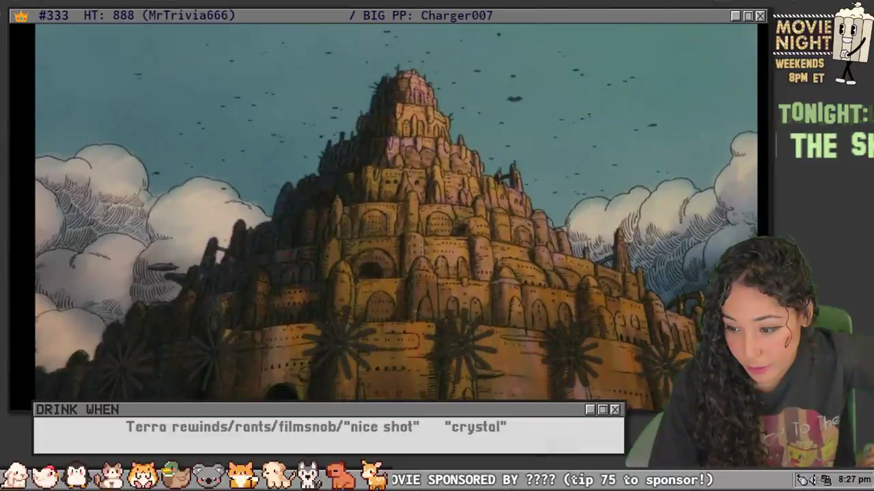874x491 pixels.
Task: Click the white bunny pixel icon
Action: [15, 476]
